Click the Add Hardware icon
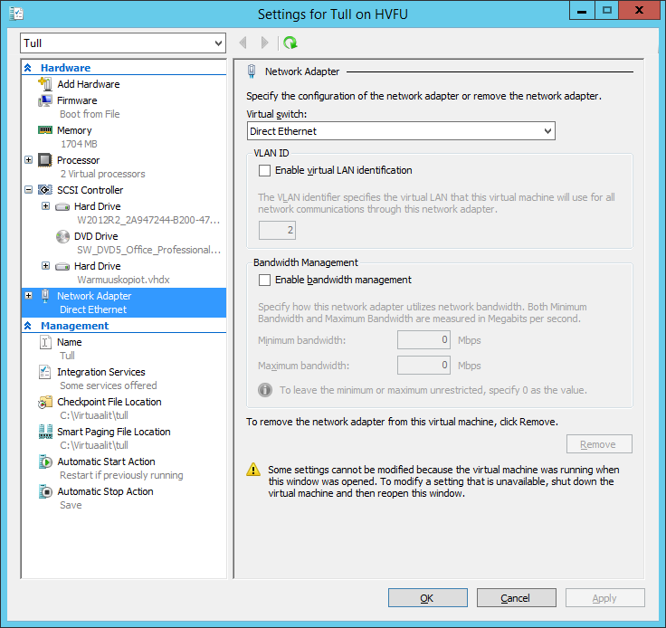 click(x=45, y=84)
